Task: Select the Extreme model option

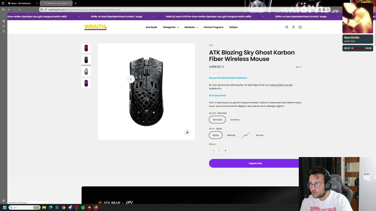Action: click(235, 120)
